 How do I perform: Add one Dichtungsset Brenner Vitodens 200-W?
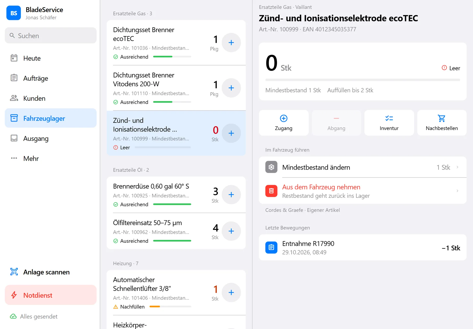231,88
